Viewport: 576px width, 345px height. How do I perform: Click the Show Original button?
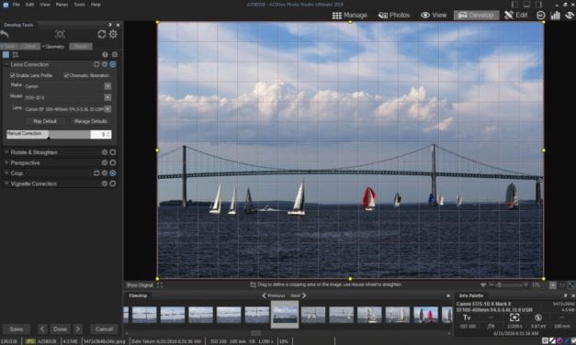point(140,284)
